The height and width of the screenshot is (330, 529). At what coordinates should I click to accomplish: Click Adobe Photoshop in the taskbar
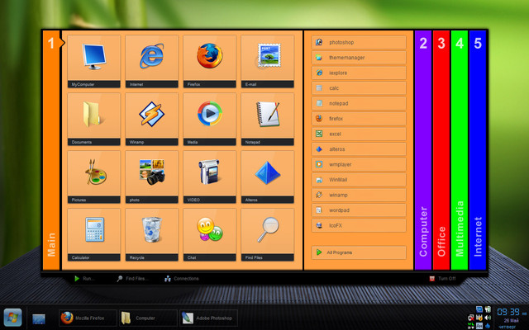point(208,318)
